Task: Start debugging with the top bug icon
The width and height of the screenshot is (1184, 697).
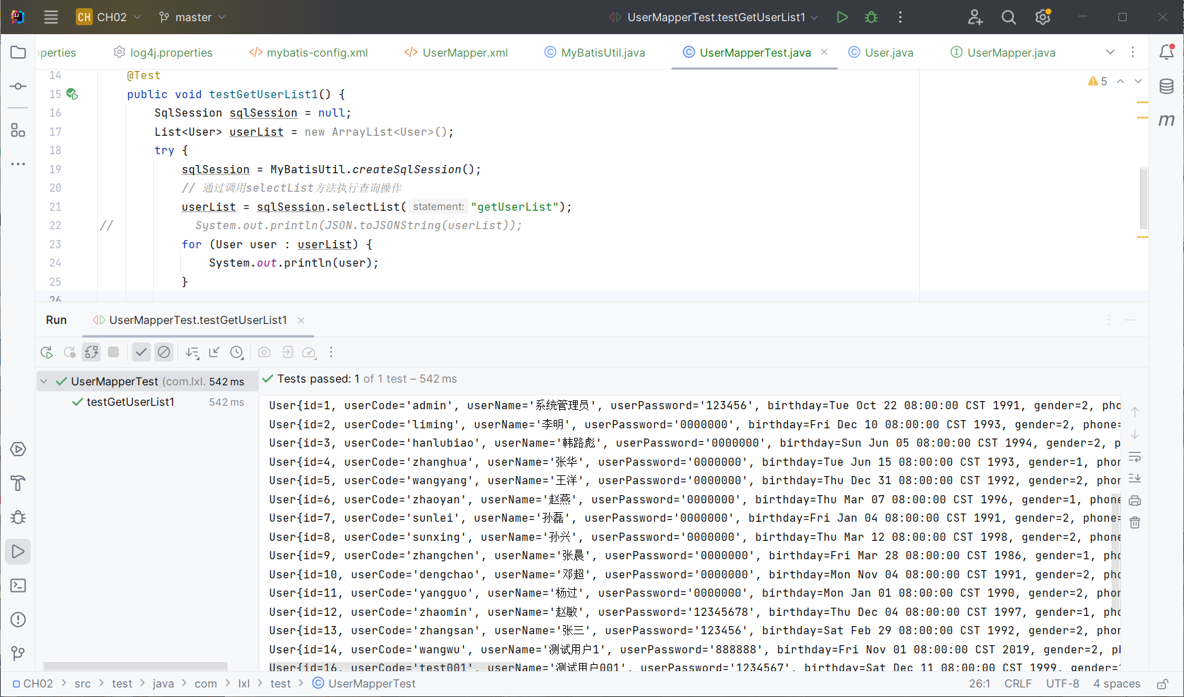Action: click(871, 17)
